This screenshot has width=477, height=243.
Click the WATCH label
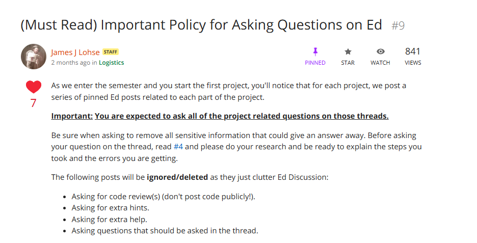pyautogui.click(x=380, y=63)
